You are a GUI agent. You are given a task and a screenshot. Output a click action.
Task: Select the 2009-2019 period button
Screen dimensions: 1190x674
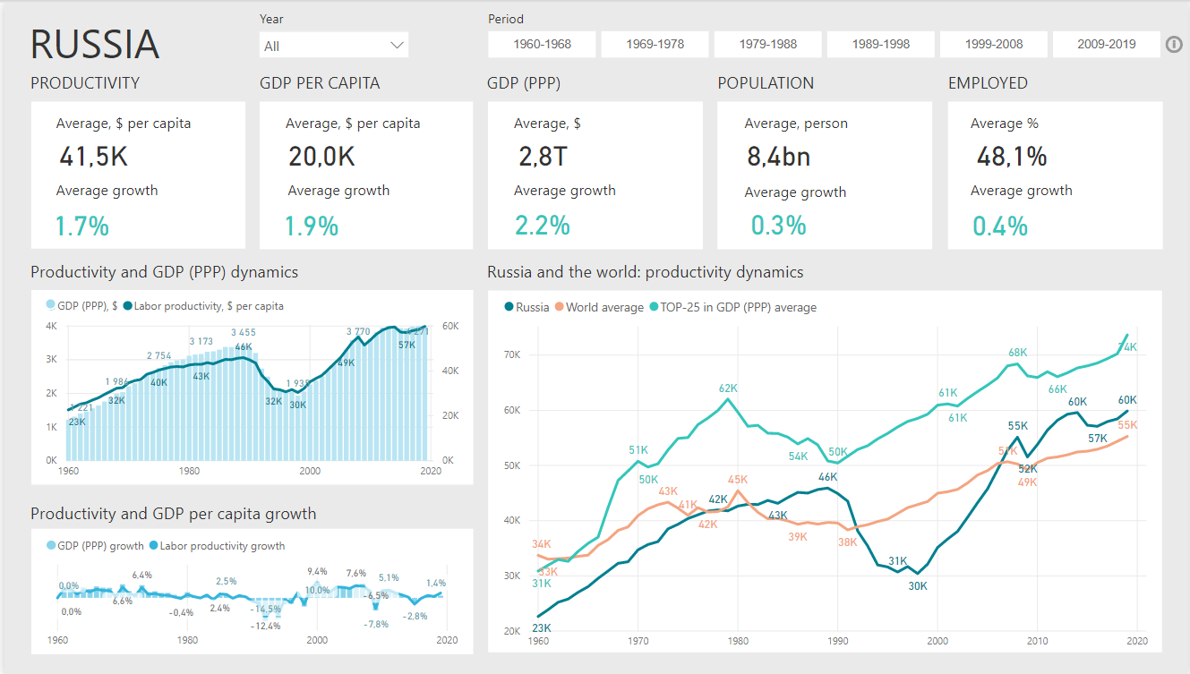pyautogui.click(x=1106, y=44)
